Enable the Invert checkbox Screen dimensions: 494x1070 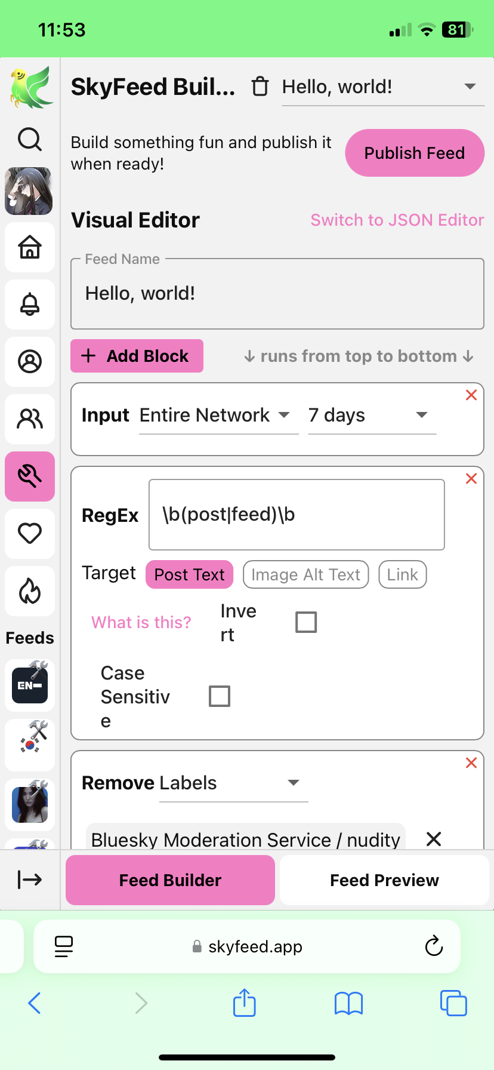pos(306,622)
